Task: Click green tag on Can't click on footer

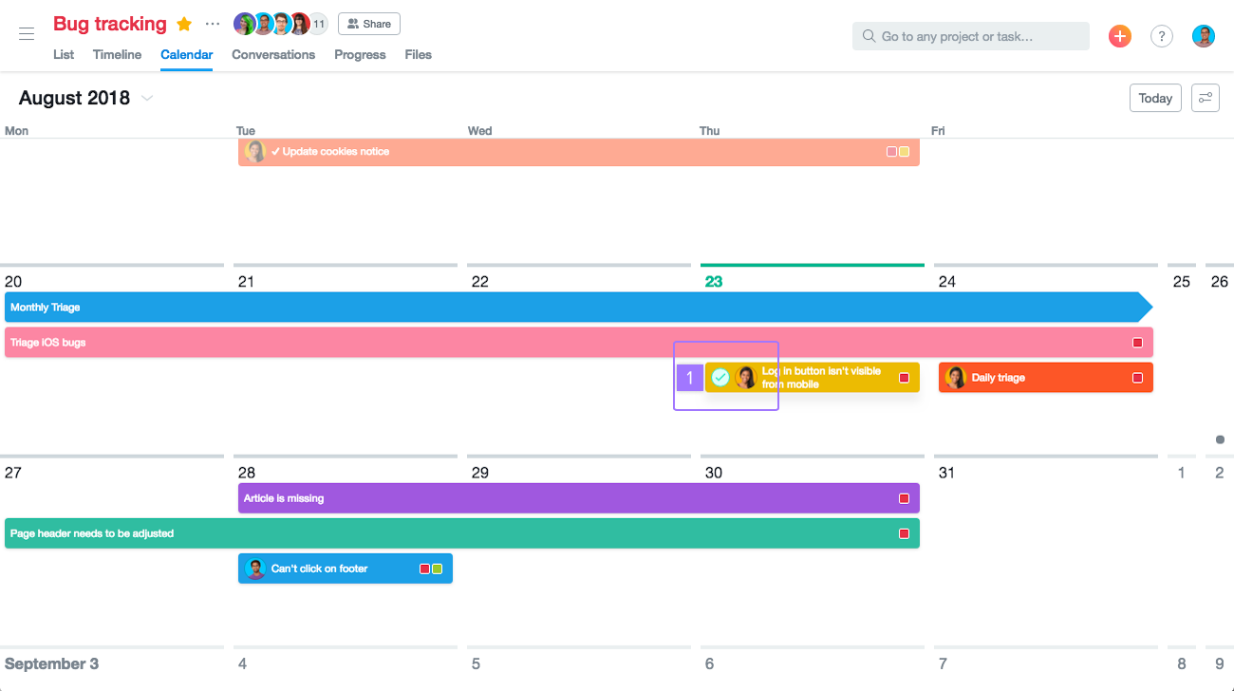Action: pos(438,569)
